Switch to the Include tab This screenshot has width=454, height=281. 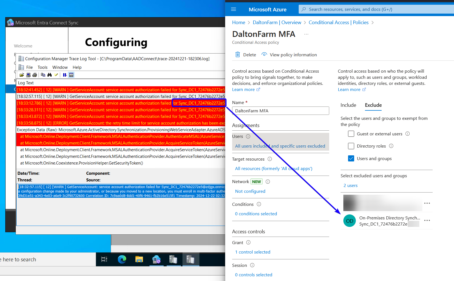[x=348, y=105]
